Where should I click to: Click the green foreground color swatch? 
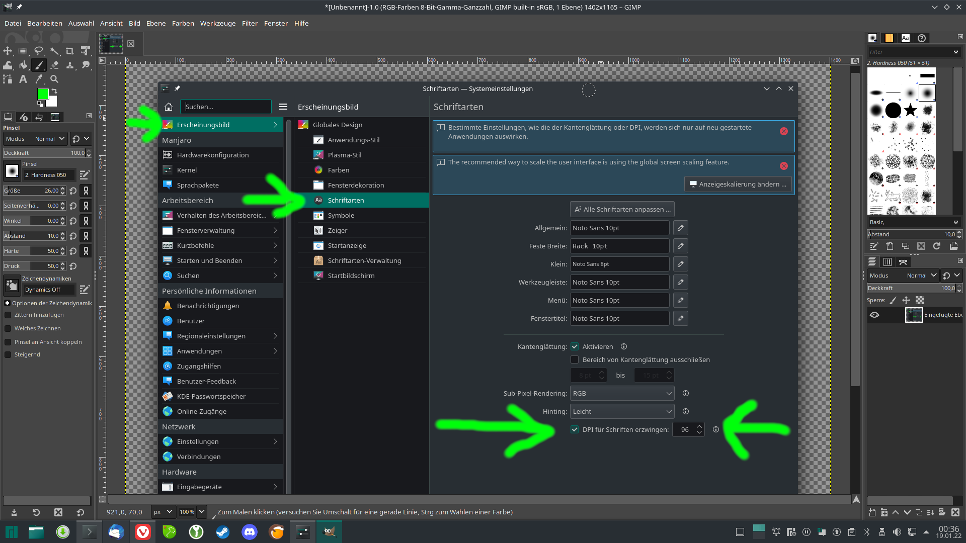click(x=43, y=94)
